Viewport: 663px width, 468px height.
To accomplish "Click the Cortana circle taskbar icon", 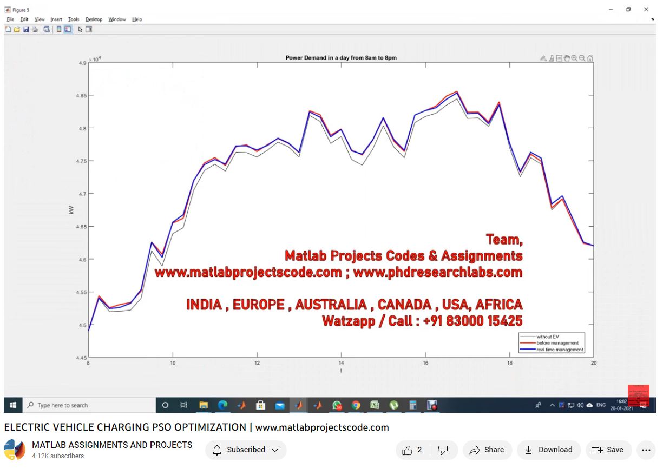I will click(x=165, y=405).
